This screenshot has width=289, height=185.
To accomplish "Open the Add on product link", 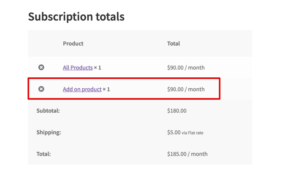I will (x=82, y=89).
